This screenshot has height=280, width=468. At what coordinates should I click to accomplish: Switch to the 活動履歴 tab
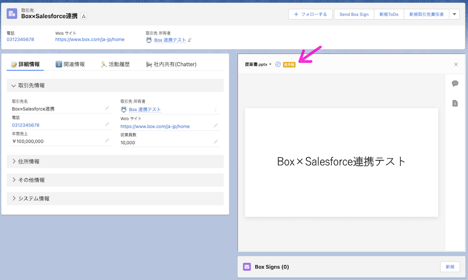pyautogui.click(x=115, y=64)
